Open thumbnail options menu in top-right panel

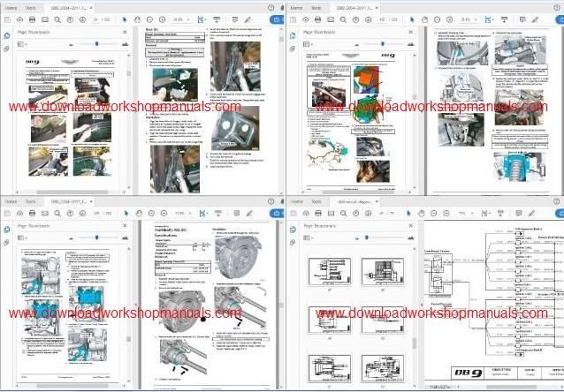(309, 44)
